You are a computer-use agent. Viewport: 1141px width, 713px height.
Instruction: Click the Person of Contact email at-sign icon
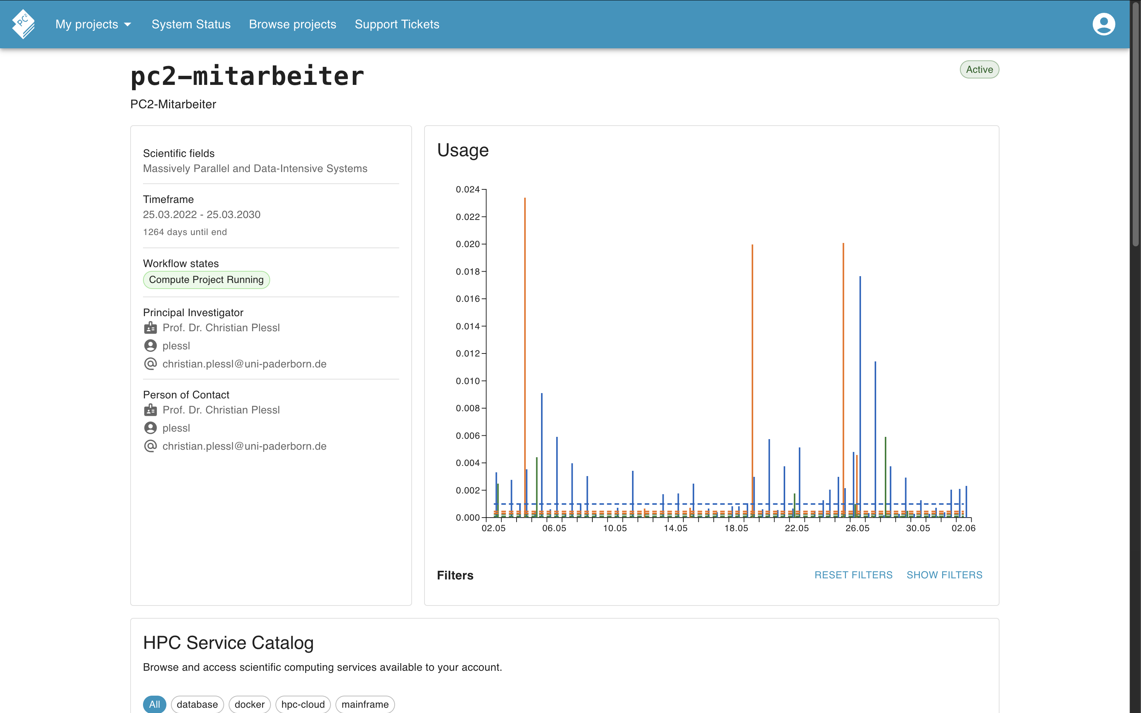pyautogui.click(x=151, y=446)
